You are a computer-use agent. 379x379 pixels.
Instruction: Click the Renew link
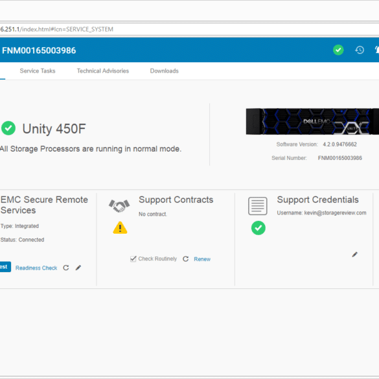[202, 259]
